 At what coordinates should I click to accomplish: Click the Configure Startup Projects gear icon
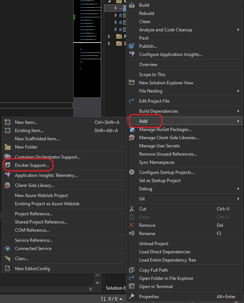[x=131, y=172]
